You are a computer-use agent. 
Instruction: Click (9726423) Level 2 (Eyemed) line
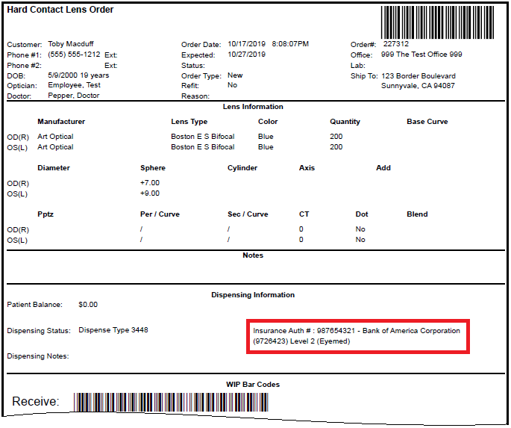pos(301,341)
